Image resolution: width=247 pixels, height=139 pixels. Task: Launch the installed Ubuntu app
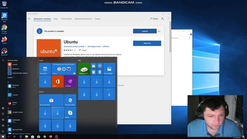point(145,31)
